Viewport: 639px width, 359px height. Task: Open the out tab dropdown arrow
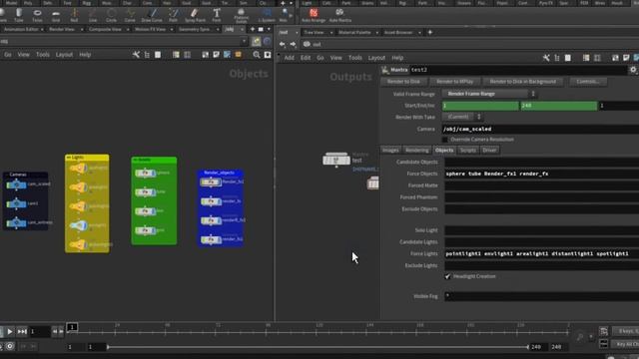297,33
